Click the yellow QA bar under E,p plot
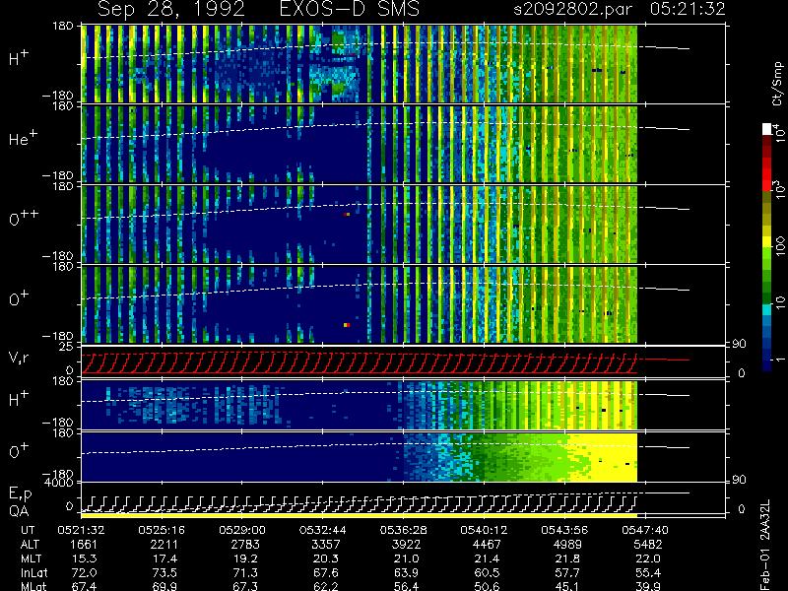The image size is (788, 591). 359,515
